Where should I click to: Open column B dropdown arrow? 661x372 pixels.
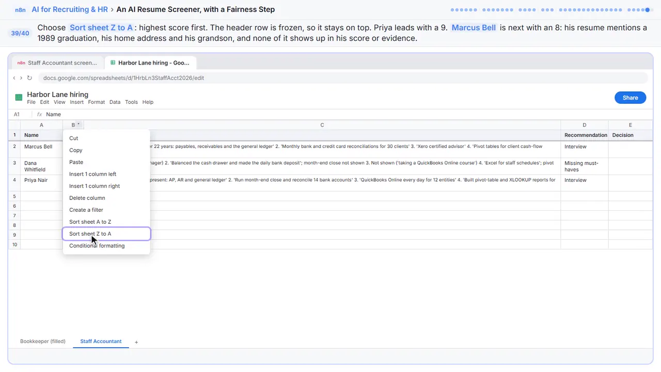[x=78, y=125]
